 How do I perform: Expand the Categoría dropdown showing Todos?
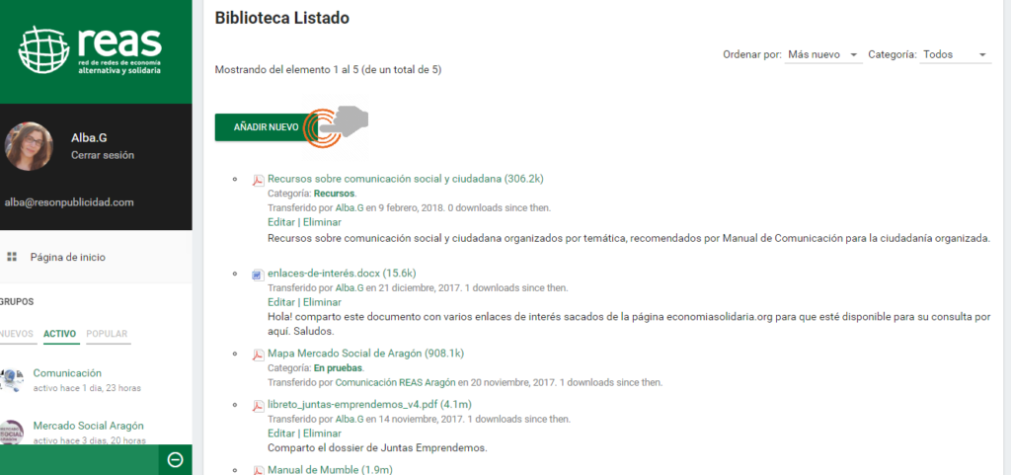[954, 54]
